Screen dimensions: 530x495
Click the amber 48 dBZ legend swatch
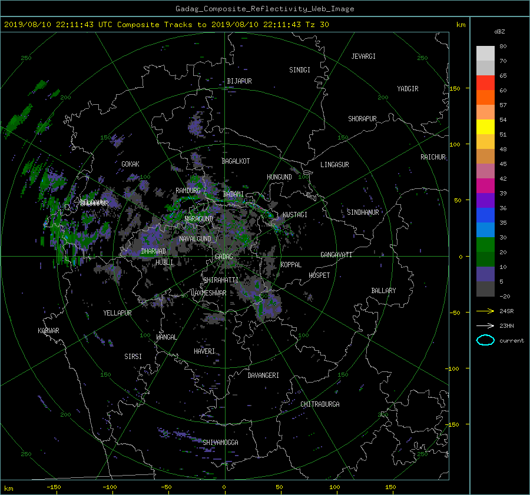[x=485, y=141]
